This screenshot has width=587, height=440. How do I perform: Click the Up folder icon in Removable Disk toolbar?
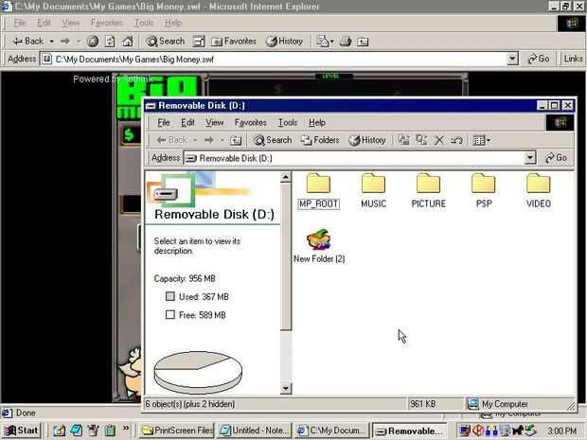click(236, 140)
